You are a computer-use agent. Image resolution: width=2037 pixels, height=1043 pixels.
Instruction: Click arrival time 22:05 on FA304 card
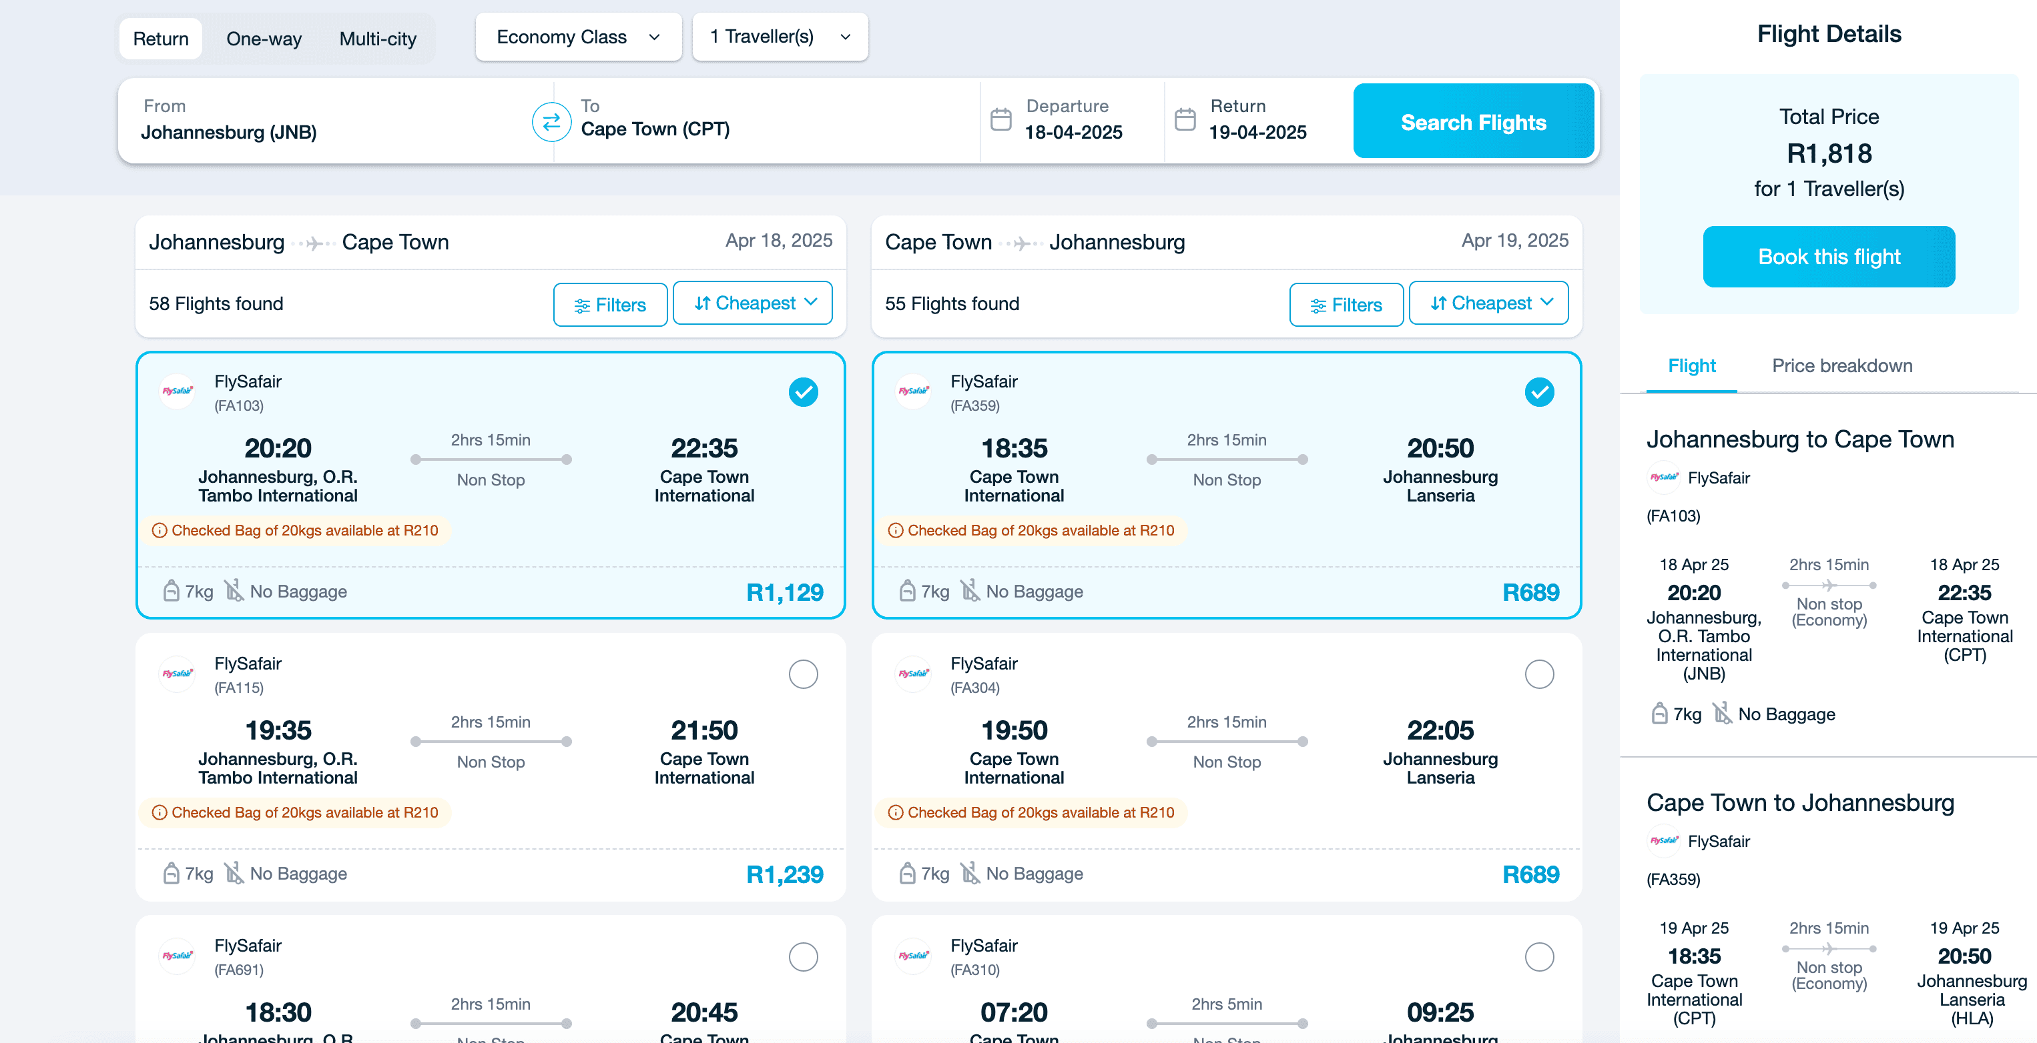click(x=1440, y=730)
